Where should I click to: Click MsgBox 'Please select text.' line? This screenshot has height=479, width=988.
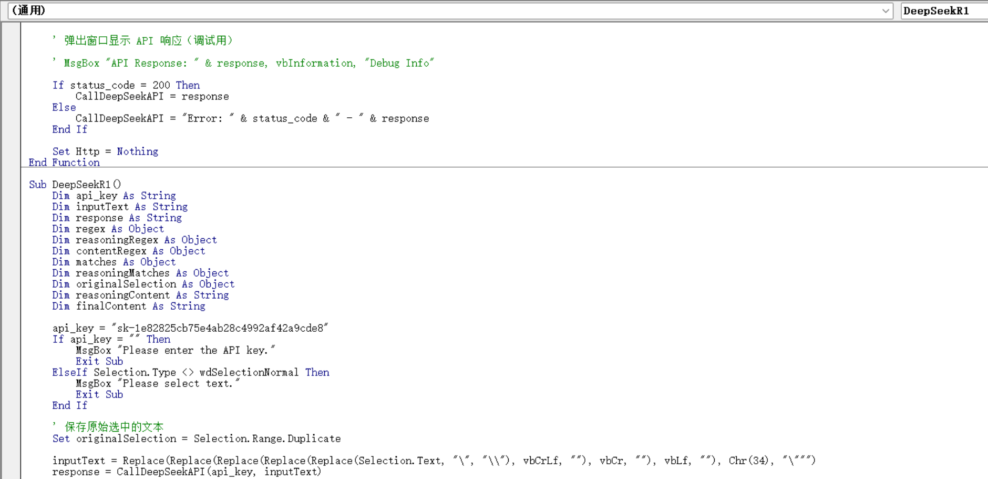tap(158, 383)
